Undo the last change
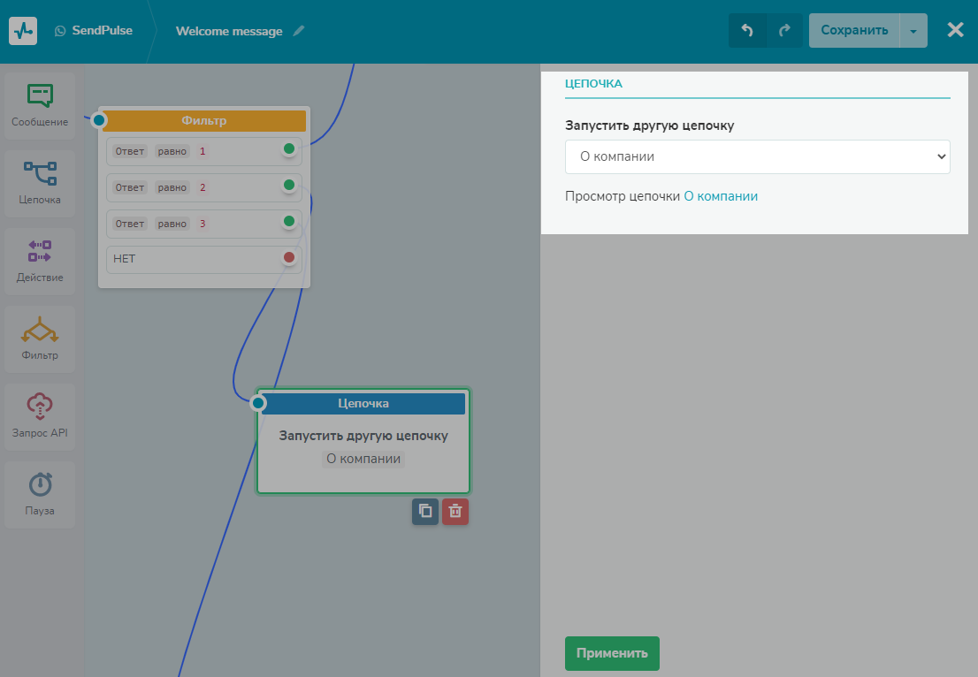The image size is (978, 677). pos(747,31)
